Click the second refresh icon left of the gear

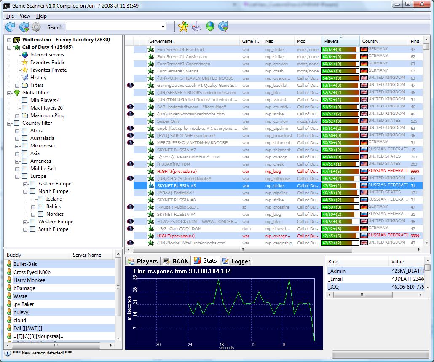pyautogui.click(x=24, y=27)
